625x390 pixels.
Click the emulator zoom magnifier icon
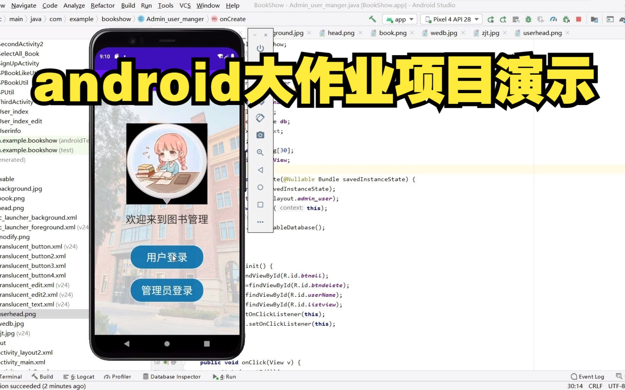[260, 152]
